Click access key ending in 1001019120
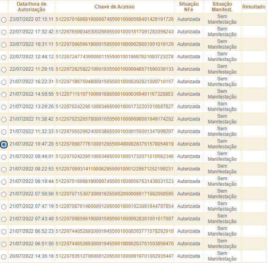268x263 pixels. tap(115, 44)
